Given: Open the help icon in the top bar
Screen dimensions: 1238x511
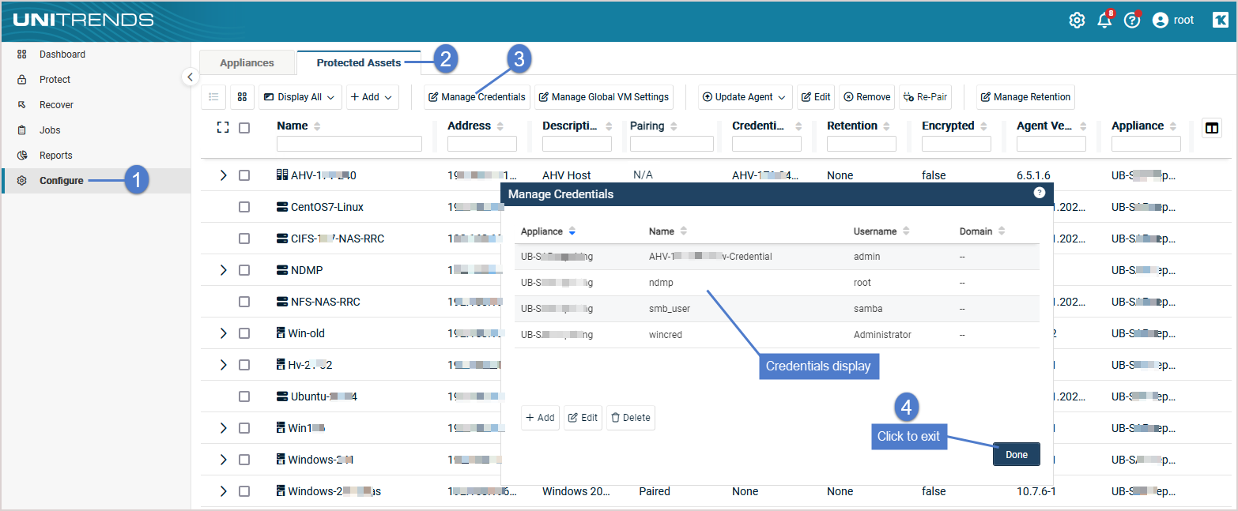Looking at the screenshot, I should point(1132,21).
